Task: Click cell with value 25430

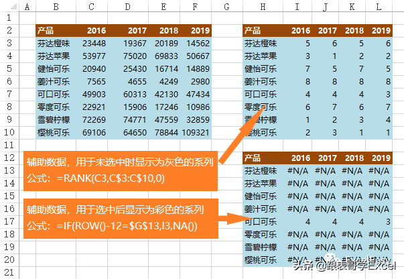Action: click(128, 69)
